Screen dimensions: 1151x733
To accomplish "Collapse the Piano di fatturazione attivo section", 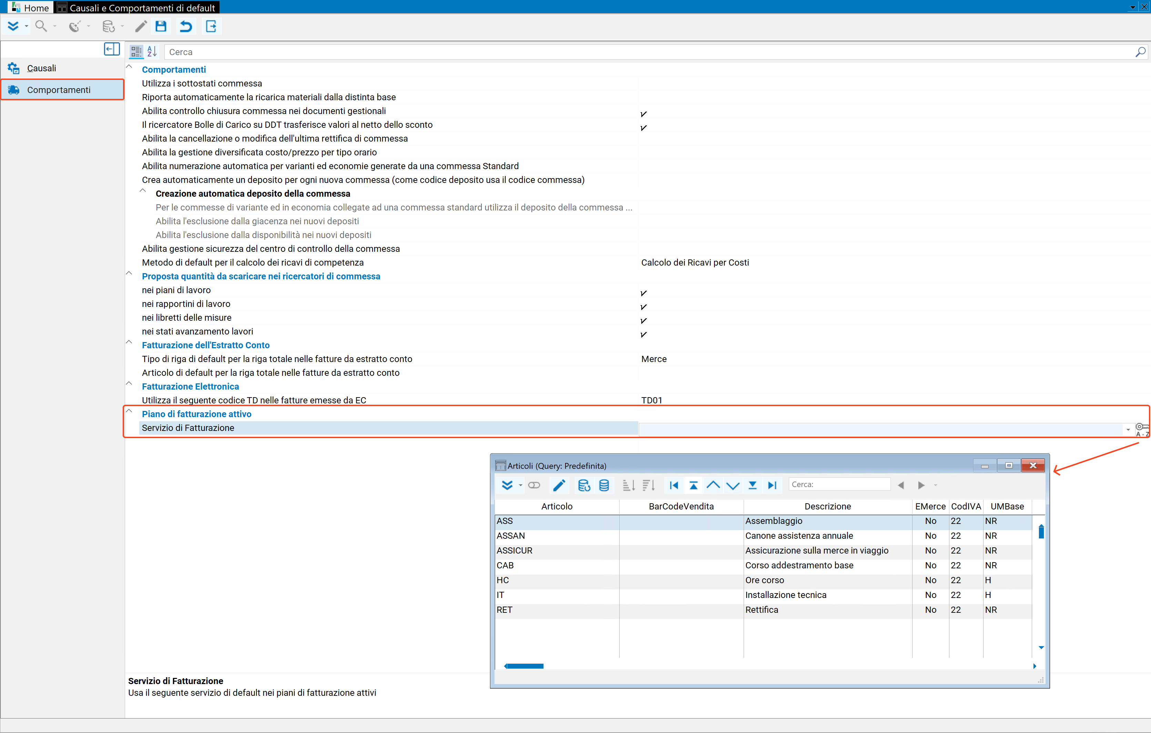I will [x=129, y=411].
